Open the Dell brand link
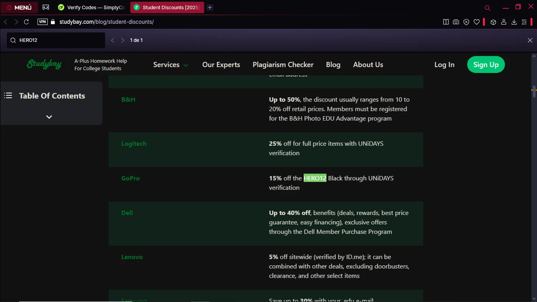Viewport: 537px width, 302px height. pyautogui.click(x=127, y=213)
